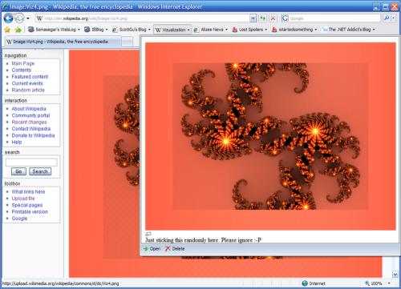Screen dimensions: 401x289
Task: Click the Add to Favorites icon
Action: [x=18, y=30]
